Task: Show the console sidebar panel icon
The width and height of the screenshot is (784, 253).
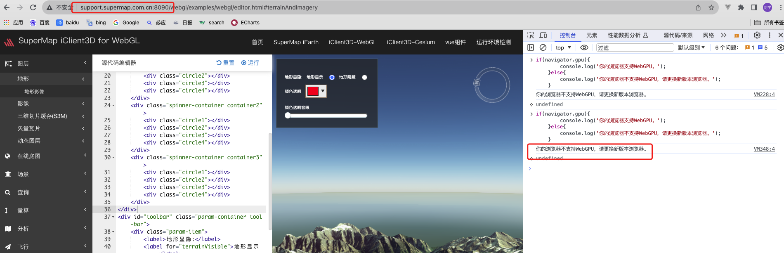Action: coord(531,47)
